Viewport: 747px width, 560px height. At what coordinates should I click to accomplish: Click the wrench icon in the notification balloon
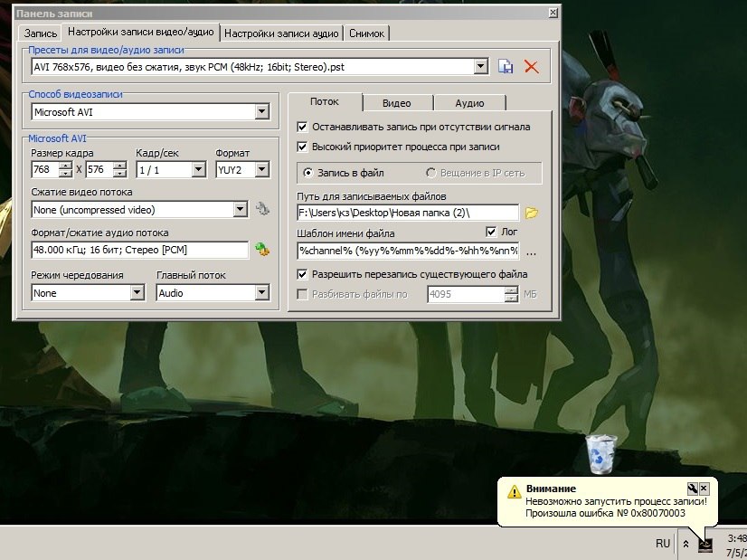[693, 488]
